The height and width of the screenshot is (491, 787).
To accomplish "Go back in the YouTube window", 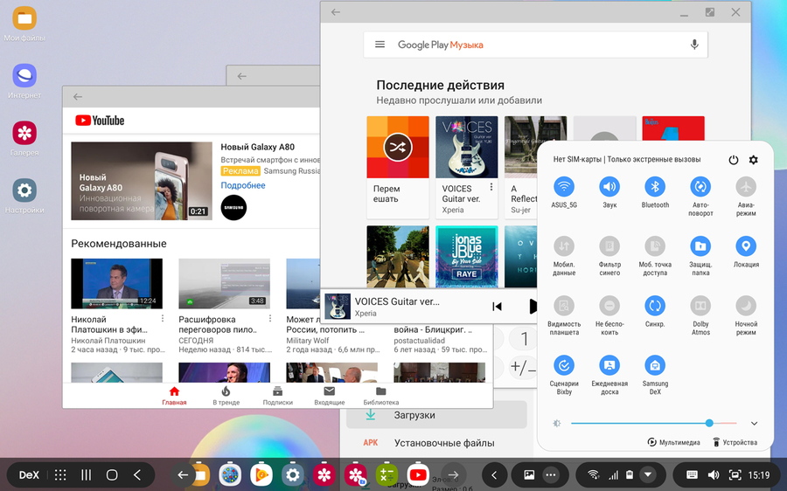I will point(77,97).
